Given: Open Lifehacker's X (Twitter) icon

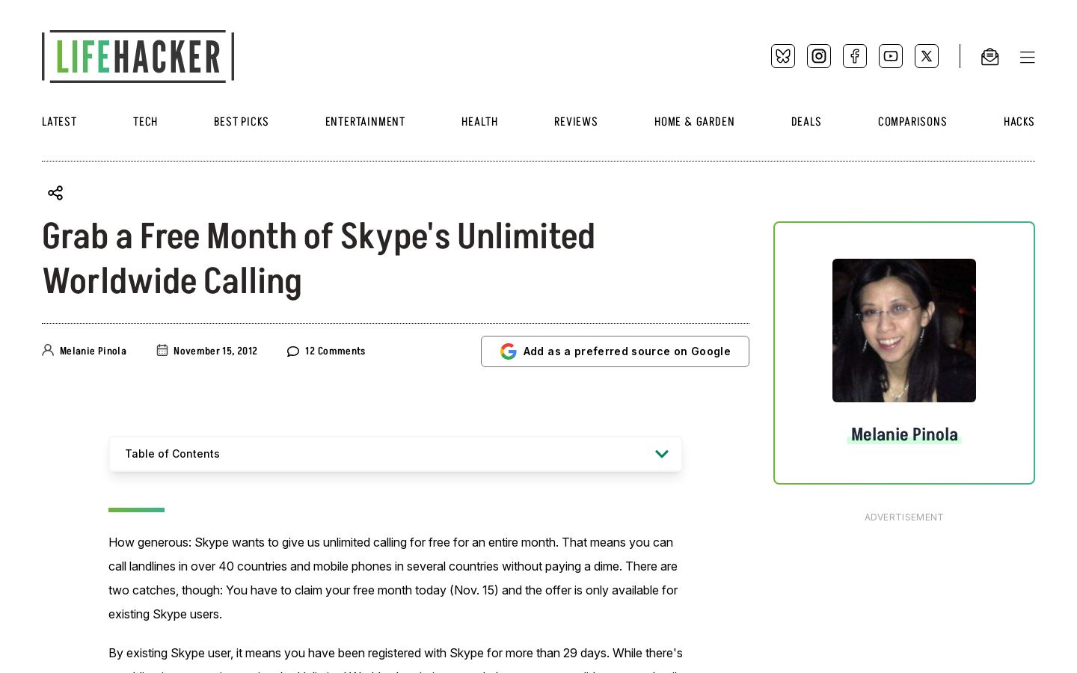Looking at the screenshot, I should (x=927, y=56).
